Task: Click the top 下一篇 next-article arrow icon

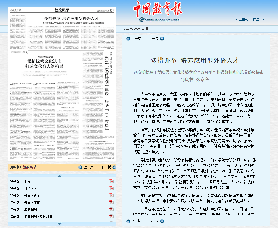Action: click(x=162, y=39)
